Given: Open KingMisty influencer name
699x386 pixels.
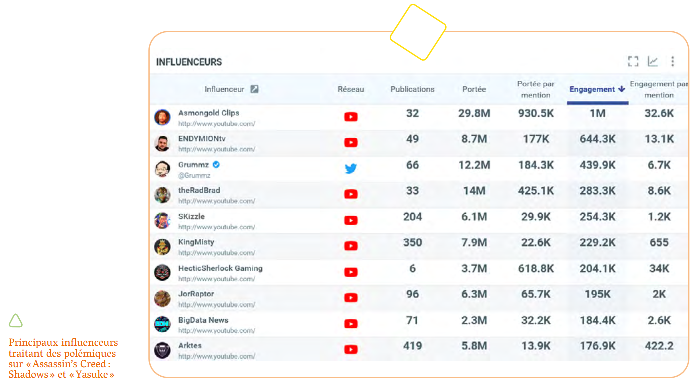Looking at the screenshot, I should tap(196, 242).
